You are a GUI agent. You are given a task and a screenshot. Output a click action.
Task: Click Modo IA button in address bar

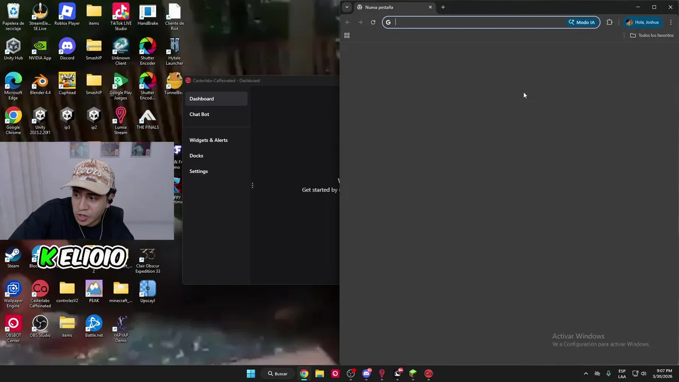(582, 22)
